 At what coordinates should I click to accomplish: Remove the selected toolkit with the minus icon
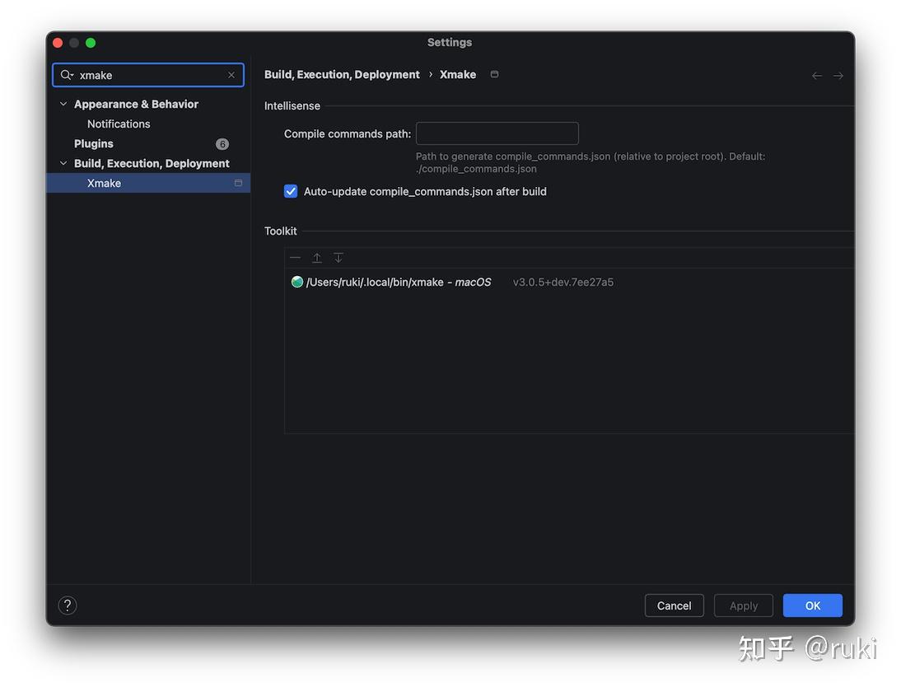(x=296, y=258)
